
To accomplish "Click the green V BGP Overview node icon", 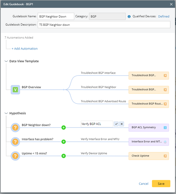I will [15, 90].
